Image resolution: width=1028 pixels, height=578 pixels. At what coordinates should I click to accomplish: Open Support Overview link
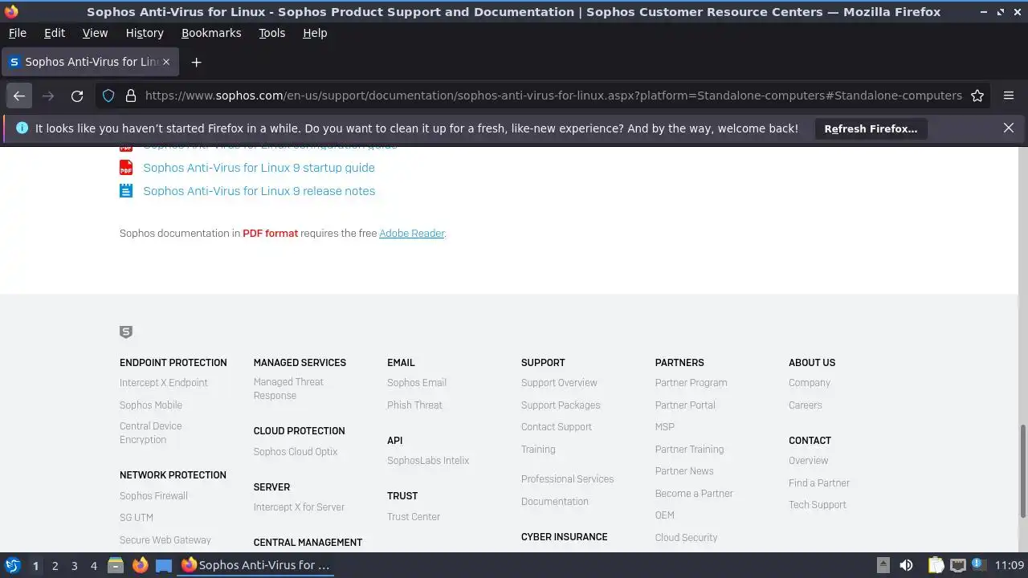click(x=559, y=383)
